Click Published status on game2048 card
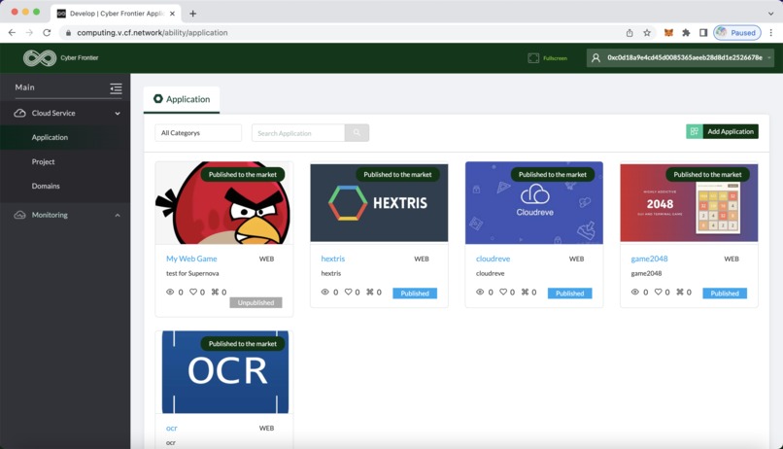The height and width of the screenshot is (449, 783). point(725,294)
